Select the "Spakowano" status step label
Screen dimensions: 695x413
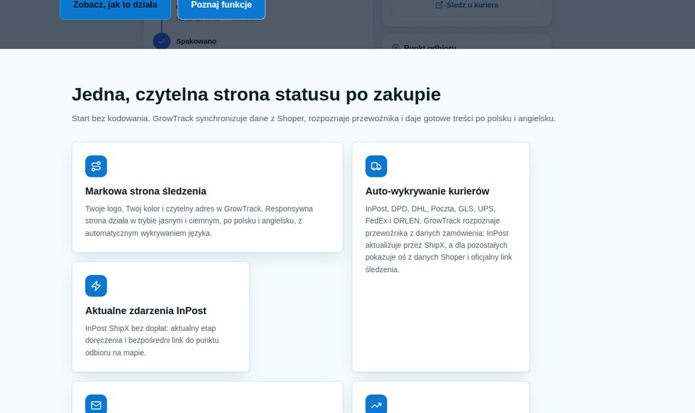(x=196, y=41)
